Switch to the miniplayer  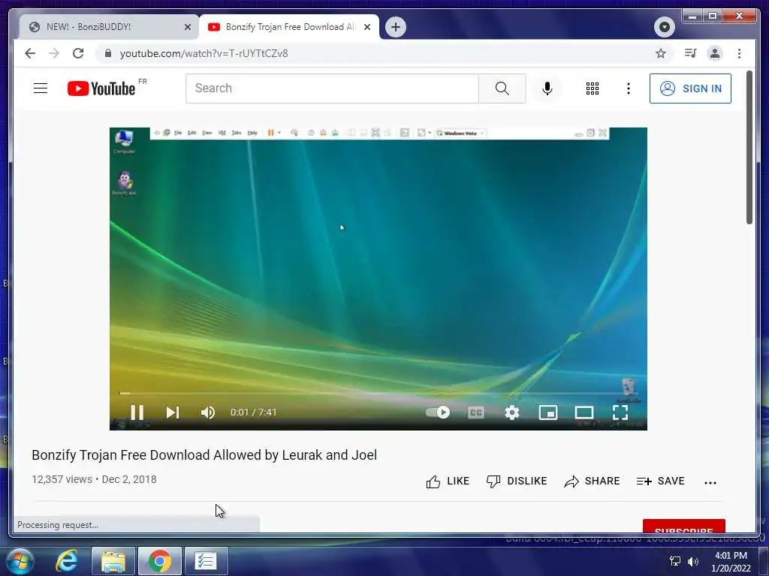547,412
